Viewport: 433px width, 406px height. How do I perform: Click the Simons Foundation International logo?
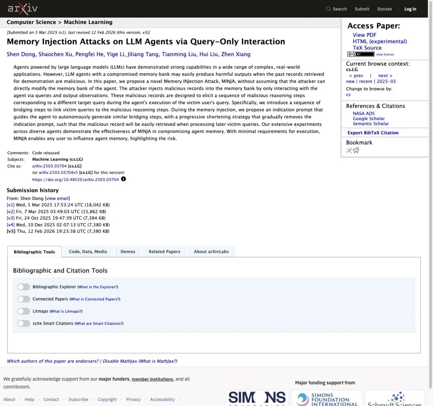point(326,398)
